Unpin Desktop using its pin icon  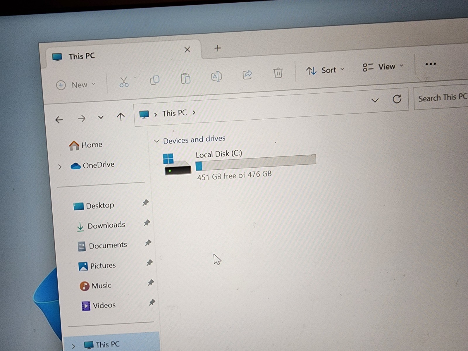pos(145,203)
